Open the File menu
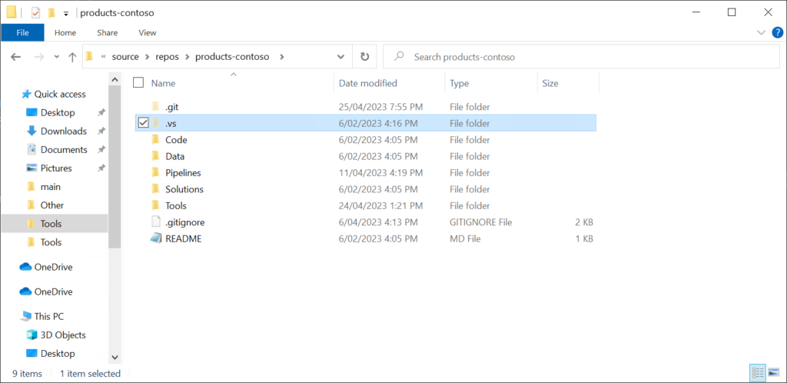This screenshot has width=787, height=383. point(22,32)
